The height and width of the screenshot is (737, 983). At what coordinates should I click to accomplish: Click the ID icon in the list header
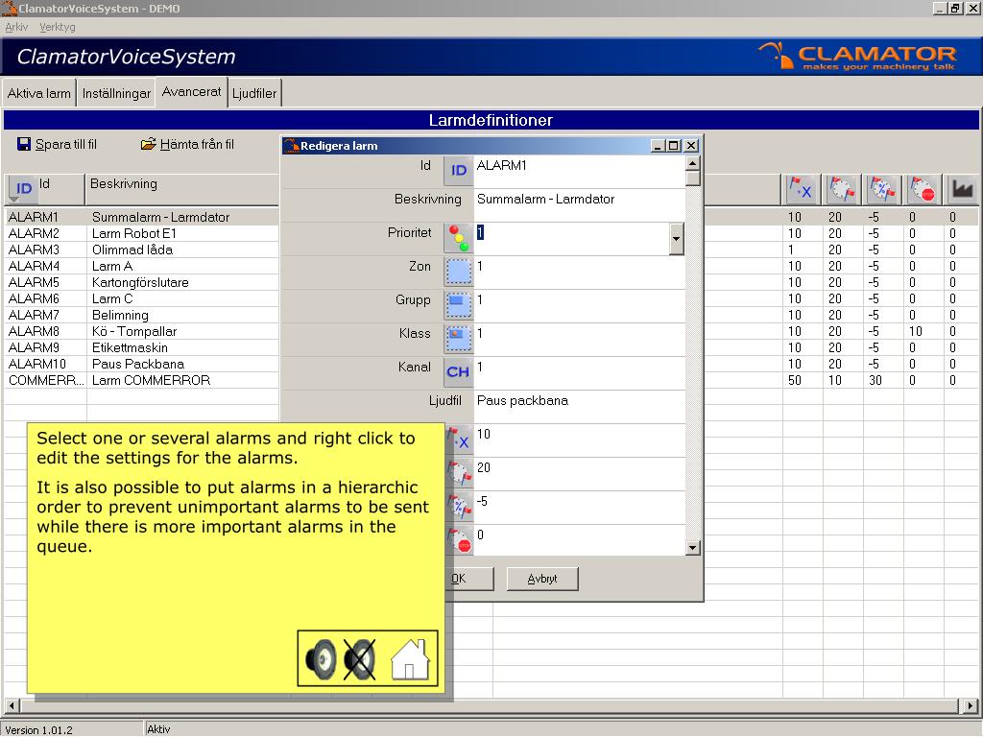[23, 189]
